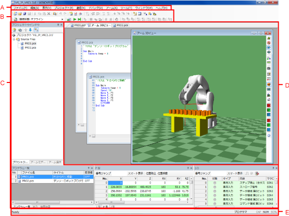Click 位置取込 in the P-type panel
289x216 pixels.
tap(151, 173)
